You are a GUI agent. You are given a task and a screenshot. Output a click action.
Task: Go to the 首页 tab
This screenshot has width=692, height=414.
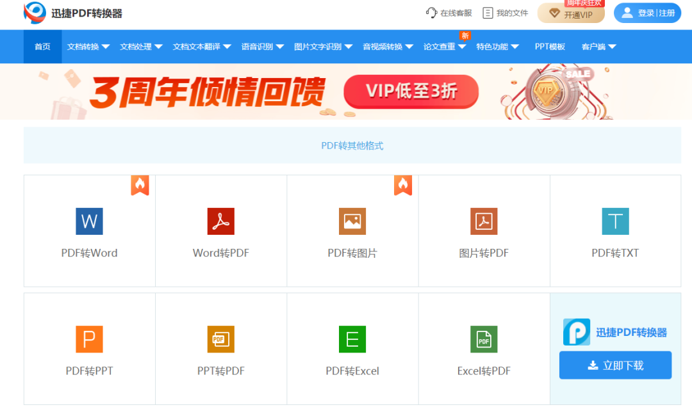pyautogui.click(x=42, y=47)
